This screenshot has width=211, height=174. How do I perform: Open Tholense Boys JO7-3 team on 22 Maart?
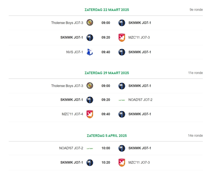coord(67,23)
